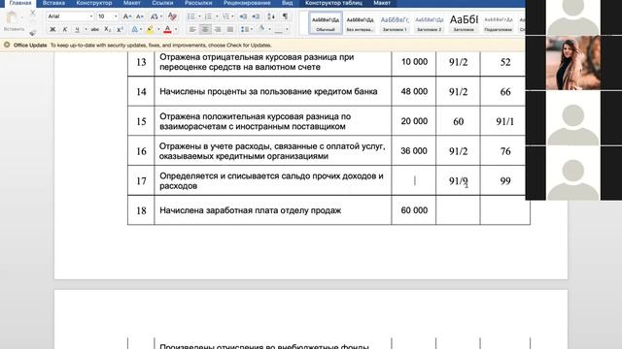Click 'Начислена заработная плата отделу продаж' text
Image resolution: width=622 pixels, height=349 pixels.
tap(251, 210)
